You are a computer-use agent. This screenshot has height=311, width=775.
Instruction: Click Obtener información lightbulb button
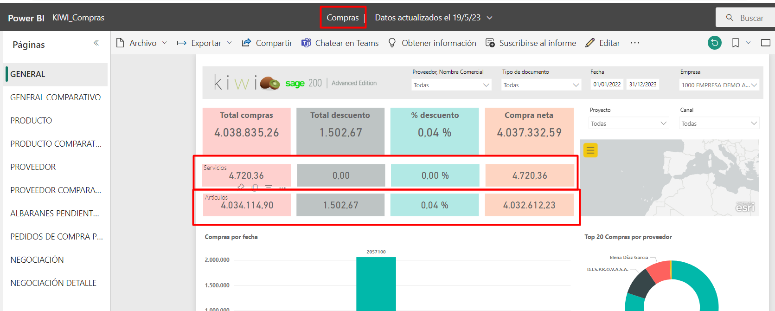(432, 43)
